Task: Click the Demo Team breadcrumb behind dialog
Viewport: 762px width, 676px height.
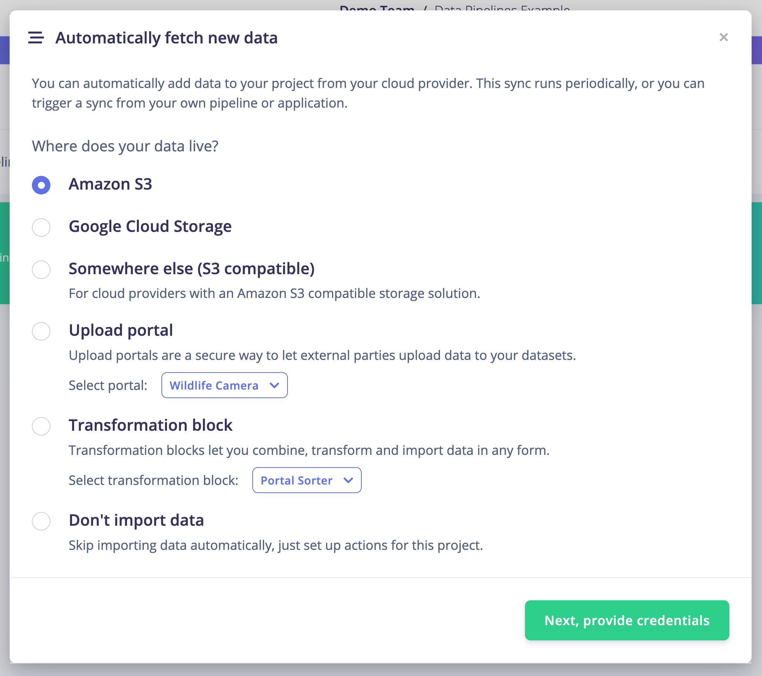Action: point(377,7)
